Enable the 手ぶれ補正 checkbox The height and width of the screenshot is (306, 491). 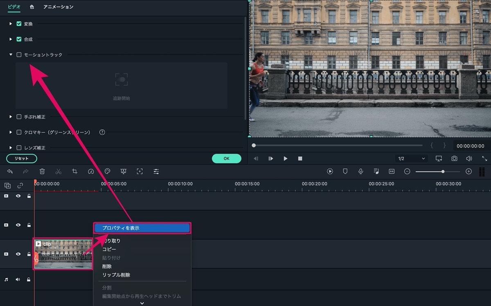(19, 117)
